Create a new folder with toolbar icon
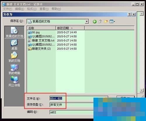Screen dimensions: 146x121 pyautogui.click(x=106, y=22)
